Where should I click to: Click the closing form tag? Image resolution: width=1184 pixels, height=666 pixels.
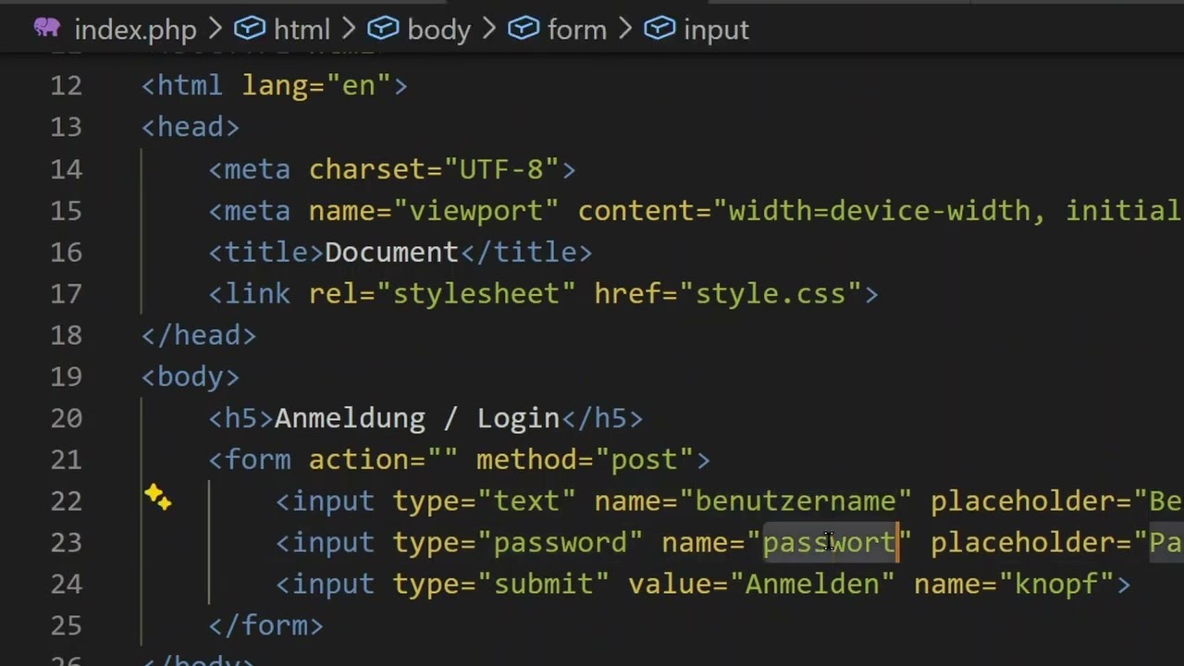point(265,626)
